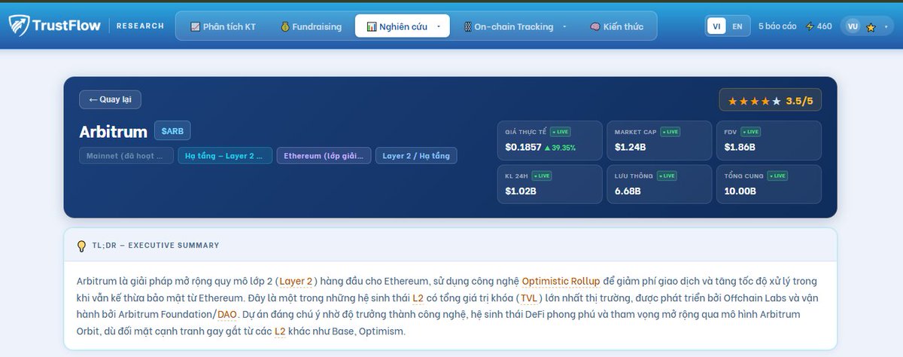Click the TrustFlow shield logo
Screen dimensions: 903x357
click(19, 26)
